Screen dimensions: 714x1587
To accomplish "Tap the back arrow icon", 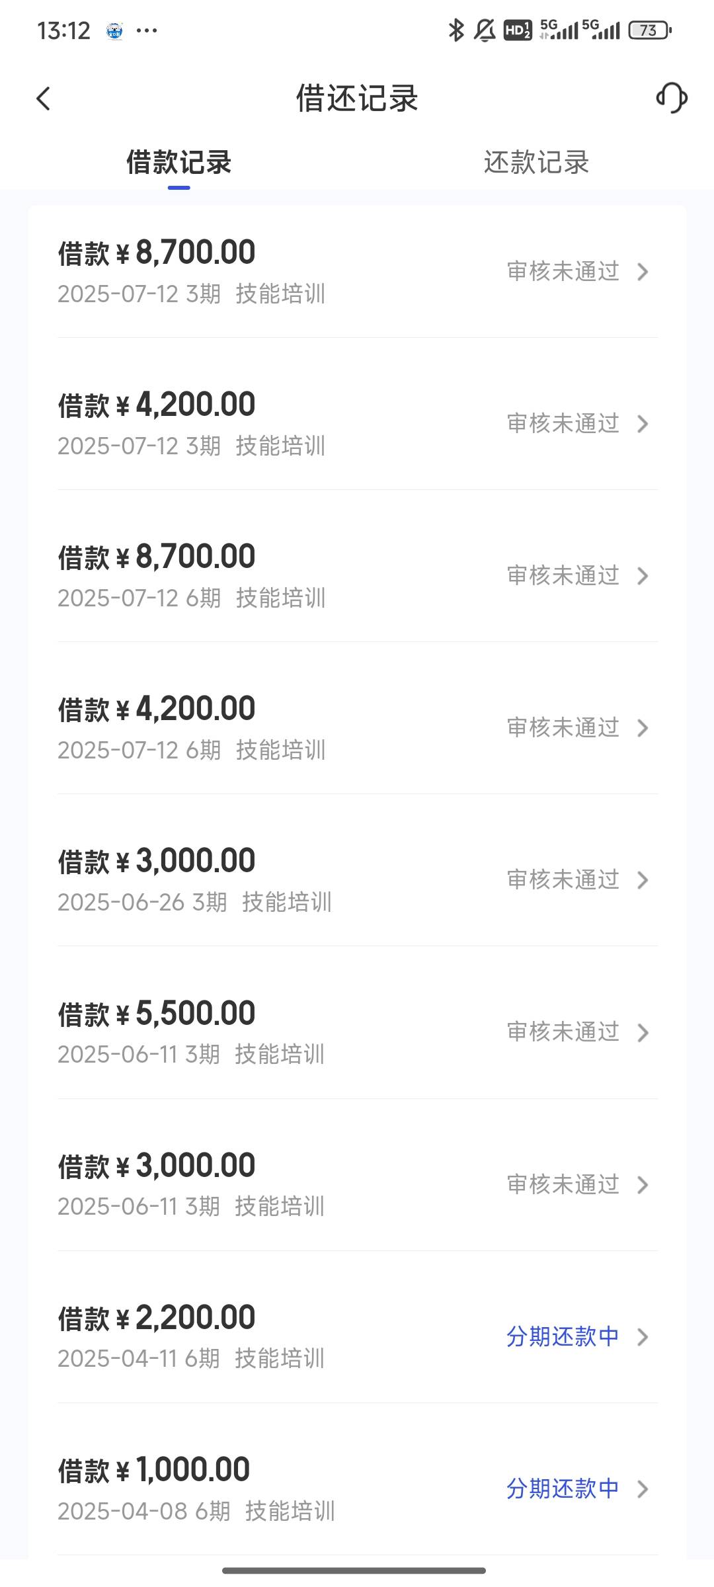I will (x=43, y=99).
